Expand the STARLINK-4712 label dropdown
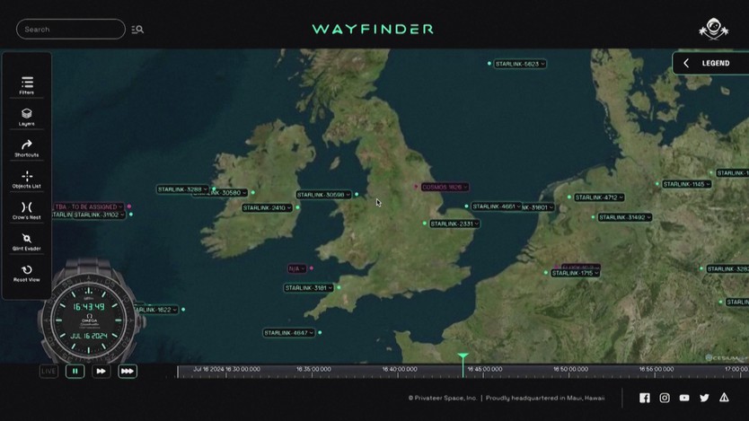The image size is (749, 421). (x=621, y=197)
